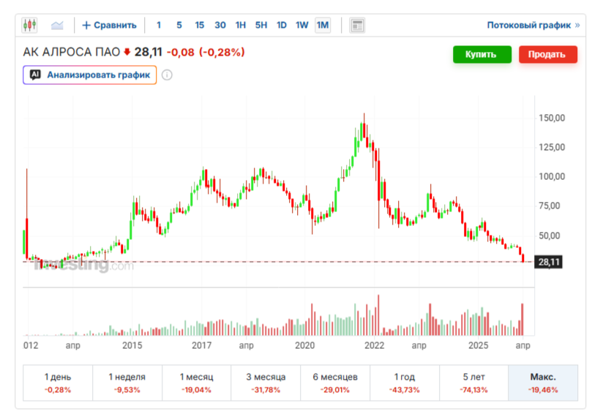
Task: Select the 3 месяца period tab
Action: (x=266, y=383)
